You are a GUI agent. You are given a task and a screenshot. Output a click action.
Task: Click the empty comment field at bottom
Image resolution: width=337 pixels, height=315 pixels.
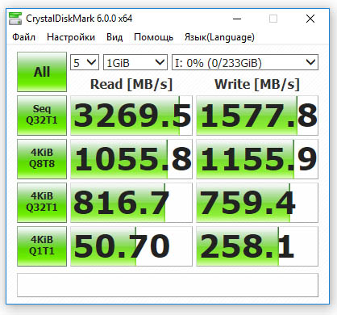(x=168, y=285)
